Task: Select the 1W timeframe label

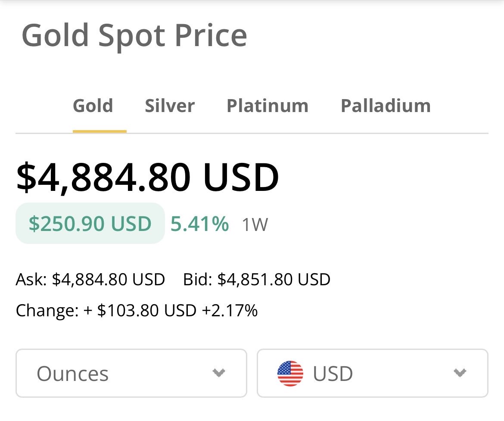Action: (x=255, y=225)
